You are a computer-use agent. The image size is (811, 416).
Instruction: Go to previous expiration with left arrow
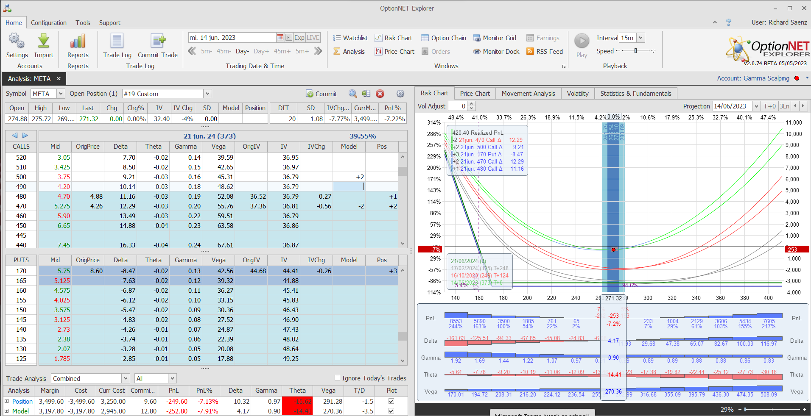click(x=15, y=136)
